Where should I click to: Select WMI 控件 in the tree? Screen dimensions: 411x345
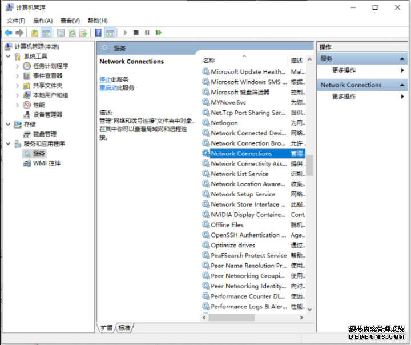tap(46, 163)
